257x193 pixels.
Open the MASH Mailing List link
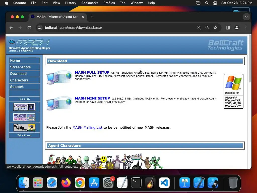[87, 127]
